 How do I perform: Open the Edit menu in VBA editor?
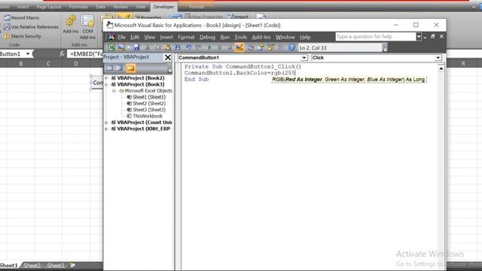(x=135, y=37)
